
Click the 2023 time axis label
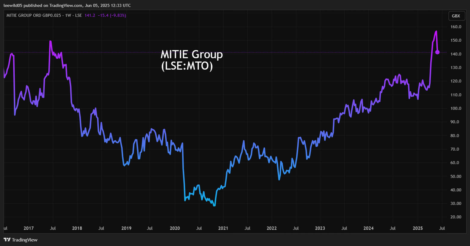[320, 228]
